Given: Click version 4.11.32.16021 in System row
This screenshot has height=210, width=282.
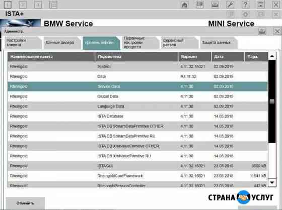Looking at the screenshot, I should click(192, 67).
